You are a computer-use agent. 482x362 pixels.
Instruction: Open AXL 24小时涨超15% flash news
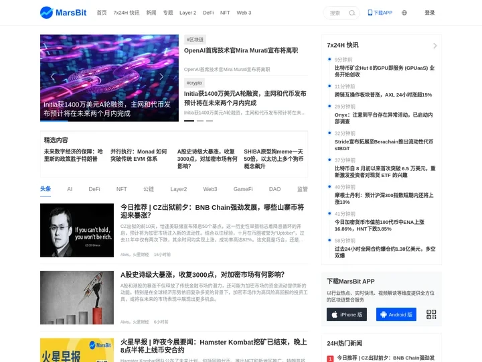(x=384, y=95)
